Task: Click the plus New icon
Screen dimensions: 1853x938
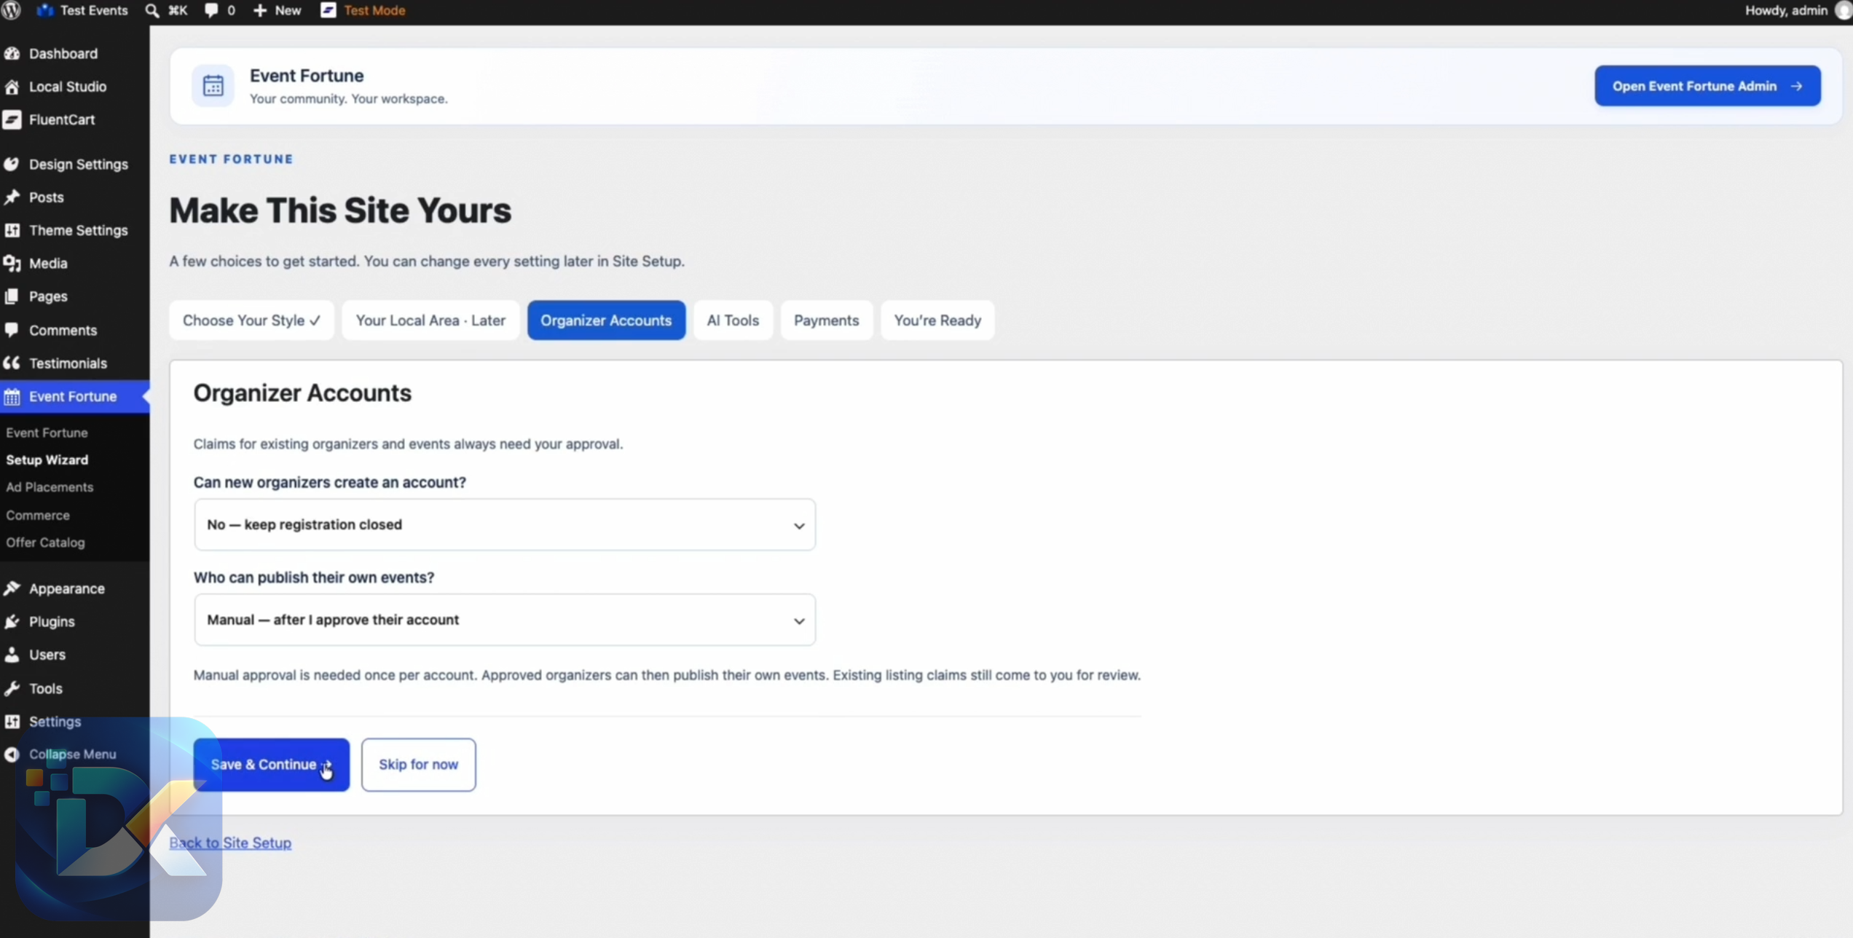Action: [259, 10]
